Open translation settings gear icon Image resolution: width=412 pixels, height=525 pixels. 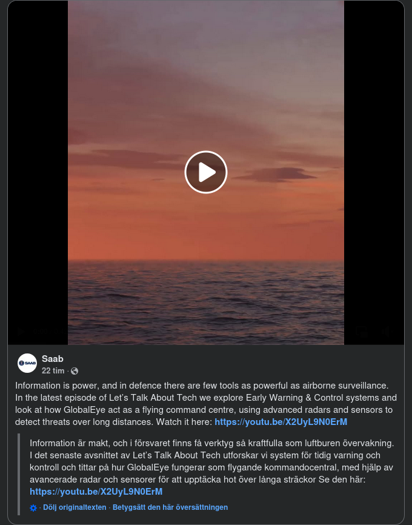(33, 507)
